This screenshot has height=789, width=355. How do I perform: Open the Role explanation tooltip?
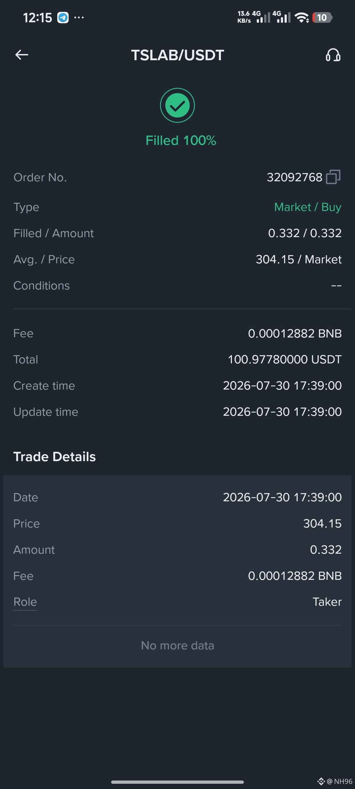pos(25,602)
